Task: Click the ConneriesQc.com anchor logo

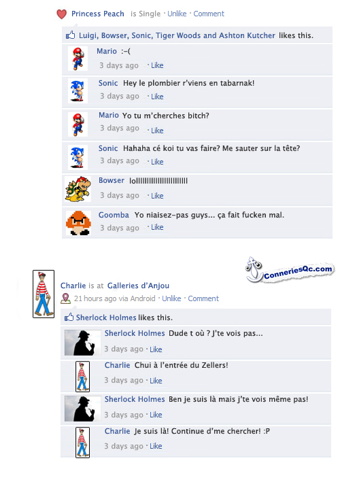Action: (289, 270)
